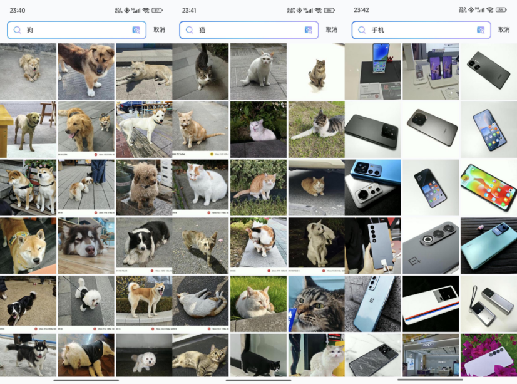Open the golden retriever with corgi photo
The image size is (517, 384).
coord(86,130)
